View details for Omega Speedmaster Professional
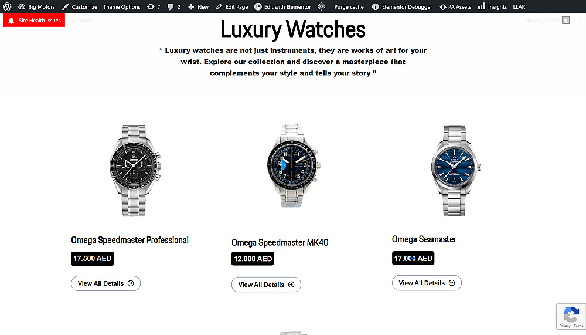The height and width of the screenshot is (335, 586). pos(105,283)
